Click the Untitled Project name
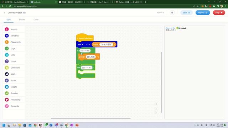Screen dimensions: 228x128 click(x=15, y=13)
